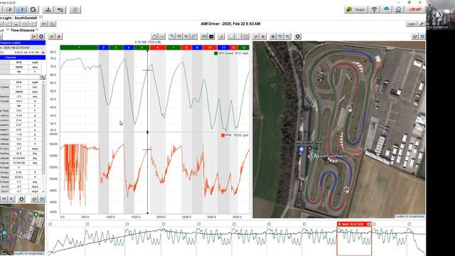This screenshot has height=256, width=455.
Task: Toggle the third lap checkbox in lap strip
Action: pos(127,224)
